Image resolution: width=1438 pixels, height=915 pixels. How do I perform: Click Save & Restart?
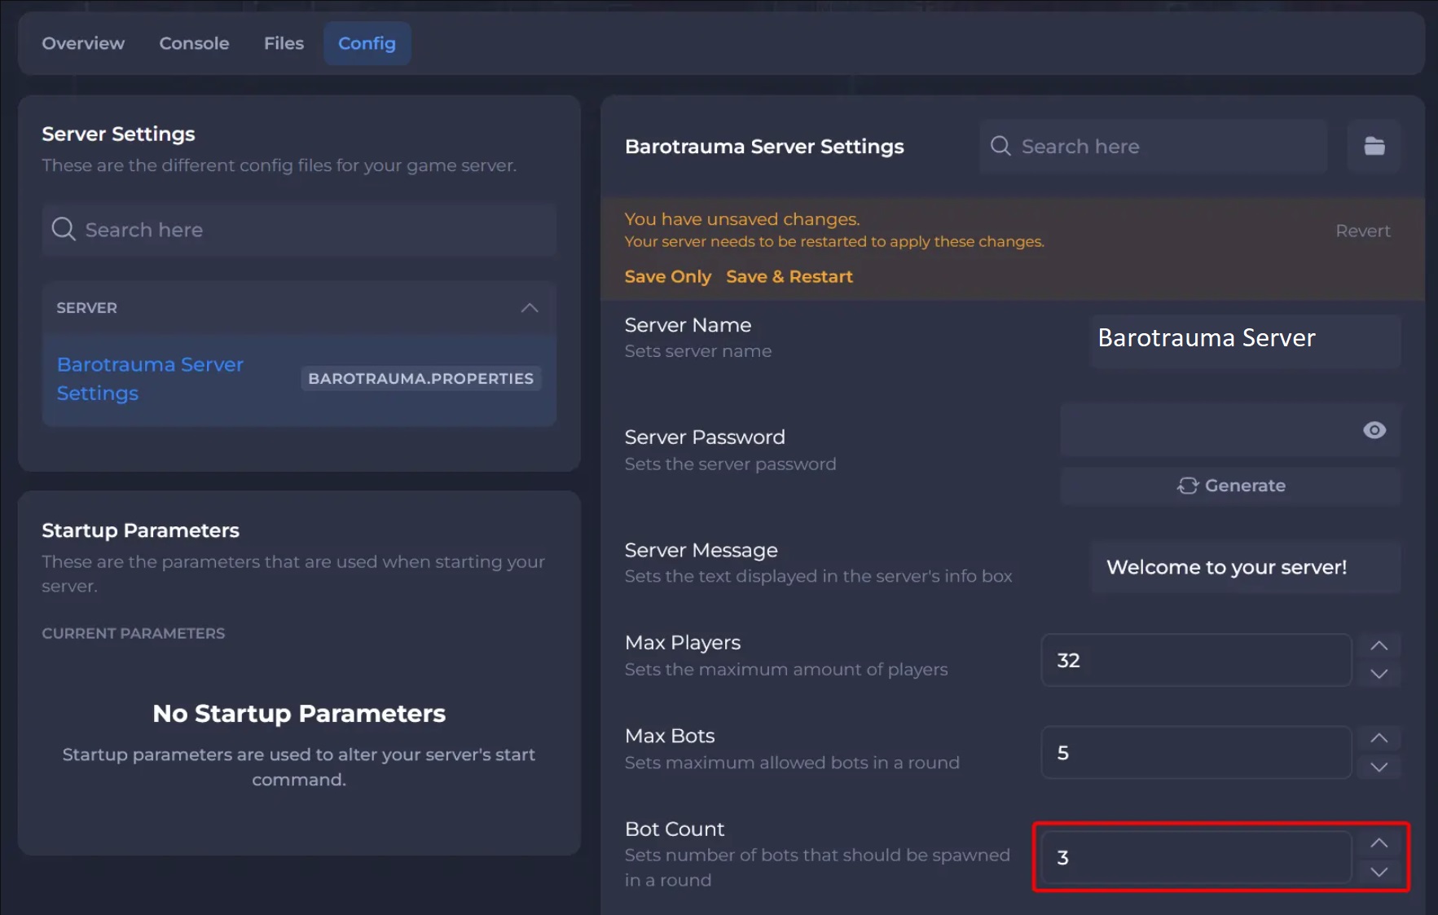pos(789,277)
